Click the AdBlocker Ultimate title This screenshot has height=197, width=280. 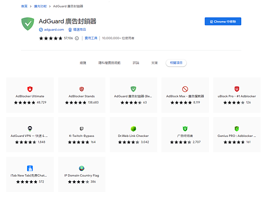(x=30, y=96)
